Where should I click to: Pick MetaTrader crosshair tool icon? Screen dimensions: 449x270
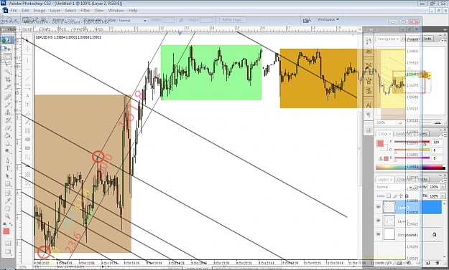[28, 49]
